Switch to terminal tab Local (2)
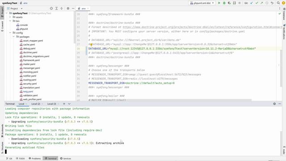Viewport: 286px width, 161px height. [x=36, y=104]
